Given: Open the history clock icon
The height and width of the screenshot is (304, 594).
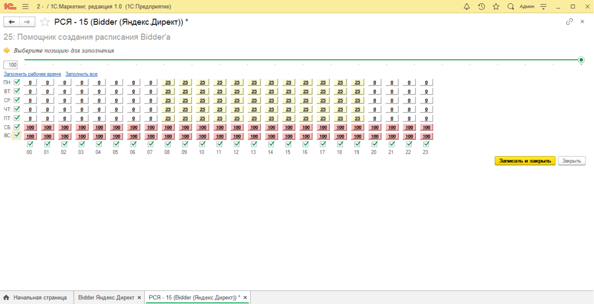Looking at the screenshot, I should (x=481, y=7).
